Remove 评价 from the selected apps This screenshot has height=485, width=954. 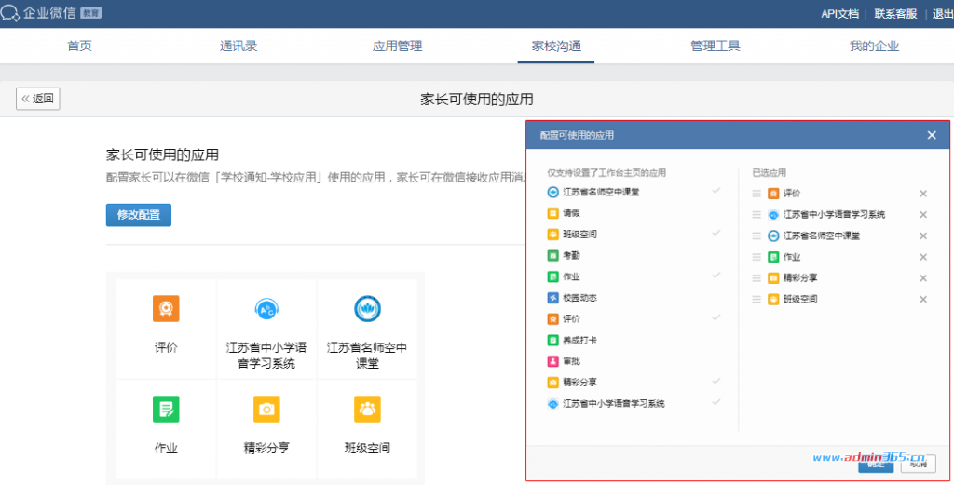click(923, 194)
